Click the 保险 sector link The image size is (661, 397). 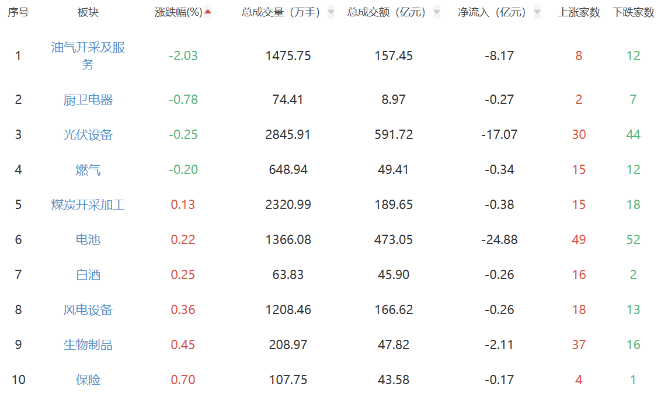pos(88,380)
